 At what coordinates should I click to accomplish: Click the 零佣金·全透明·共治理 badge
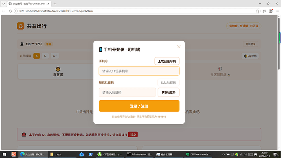(x=244, y=26)
